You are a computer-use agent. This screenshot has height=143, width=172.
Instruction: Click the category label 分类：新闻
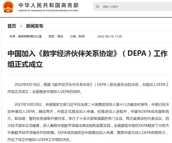tap(77, 36)
